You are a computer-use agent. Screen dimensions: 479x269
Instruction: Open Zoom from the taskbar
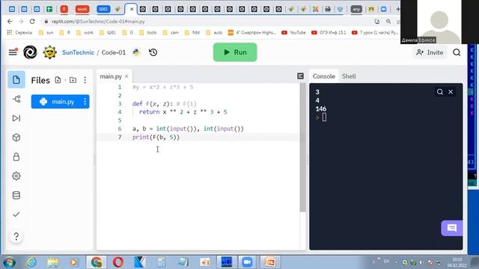[247, 262]
